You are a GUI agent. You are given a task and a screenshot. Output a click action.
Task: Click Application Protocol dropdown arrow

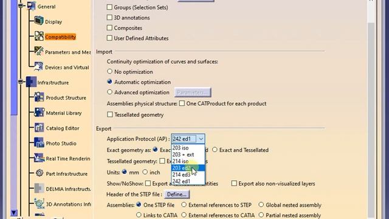(x=201, y=139)
